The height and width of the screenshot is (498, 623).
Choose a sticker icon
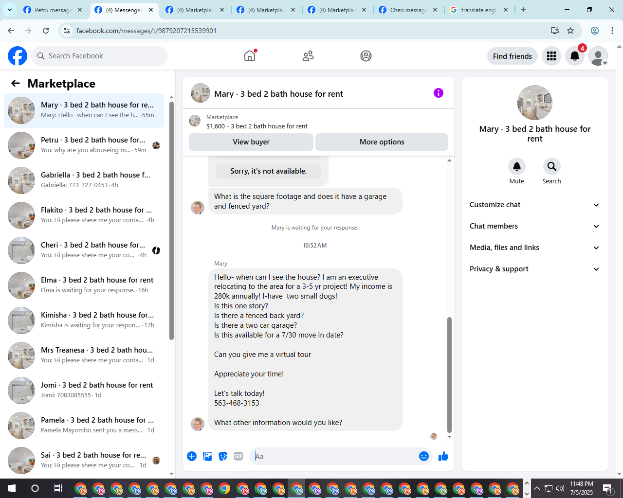(x=223, y=456)
